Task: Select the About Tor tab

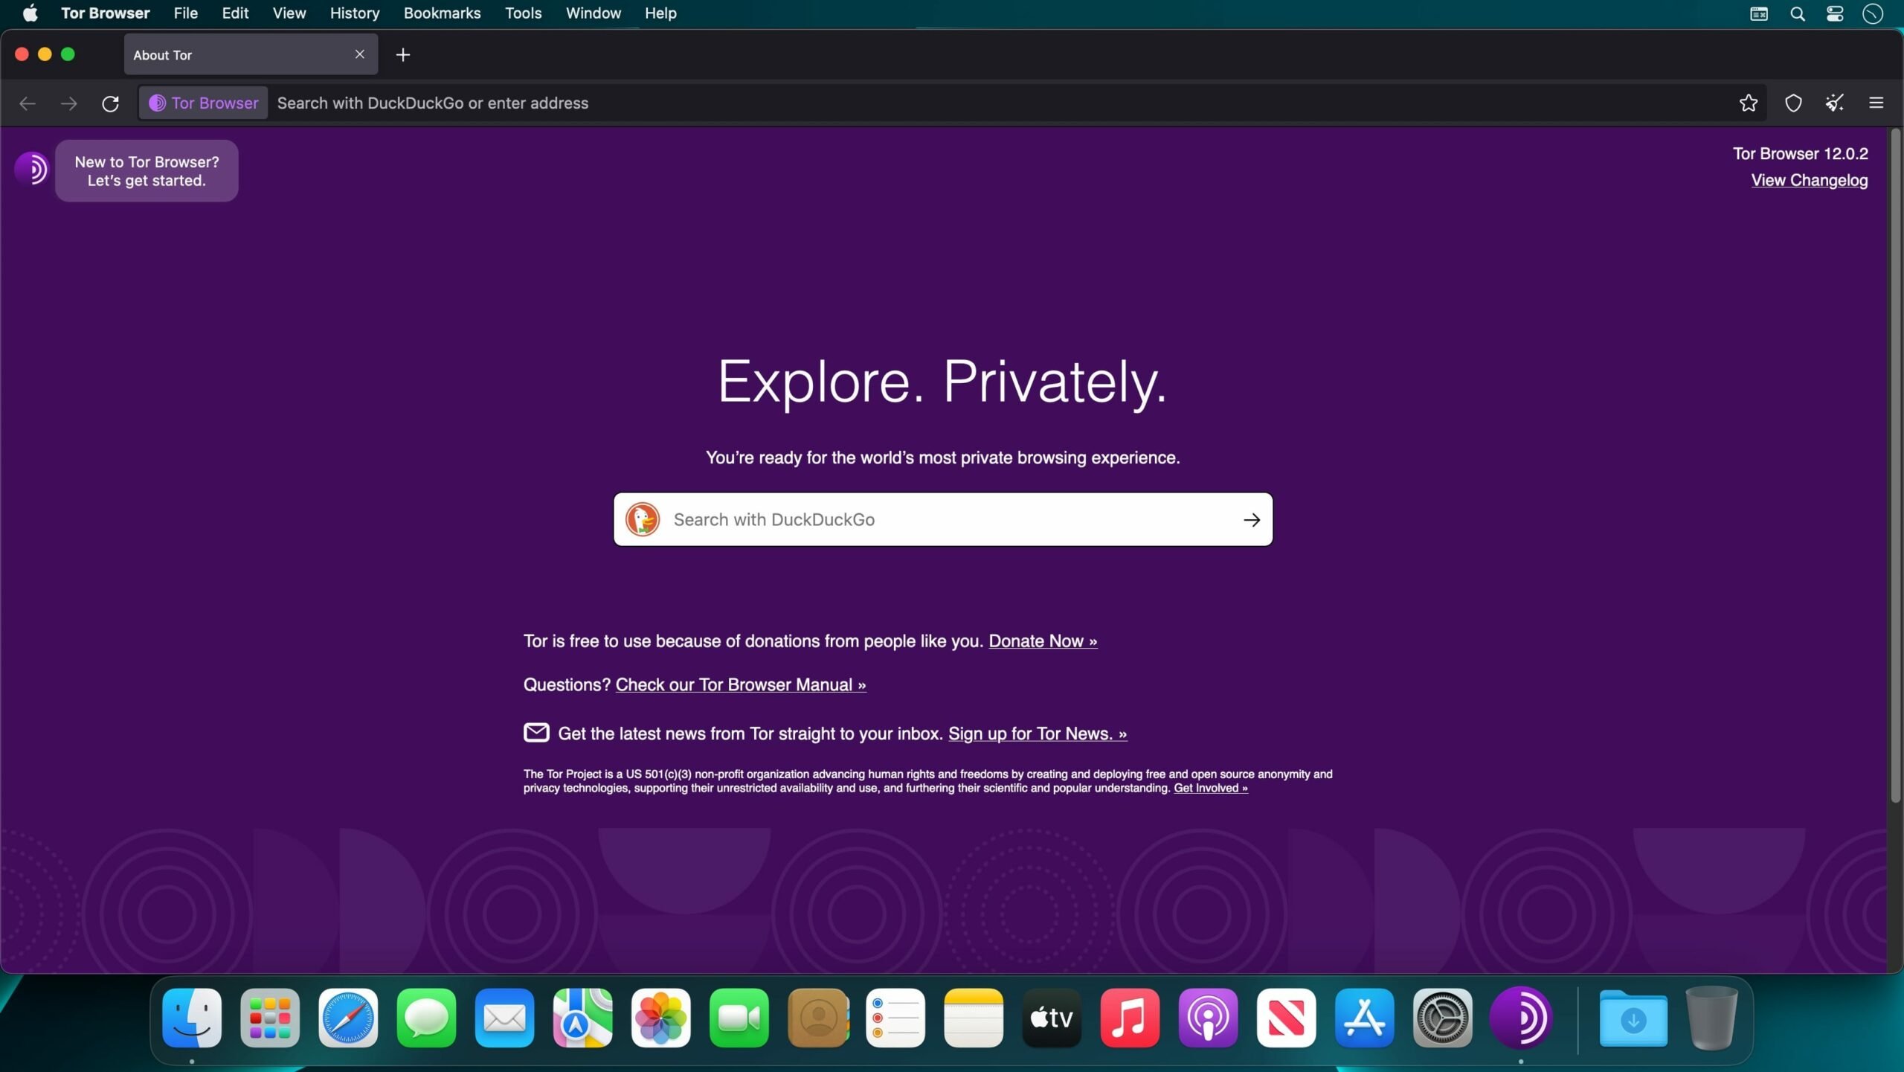Action: (x=251, y=54)
